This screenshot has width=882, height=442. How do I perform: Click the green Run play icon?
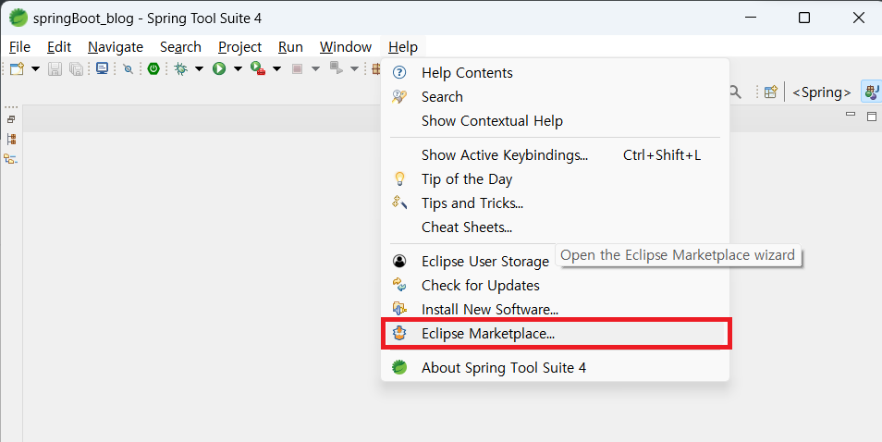(219, 68)
